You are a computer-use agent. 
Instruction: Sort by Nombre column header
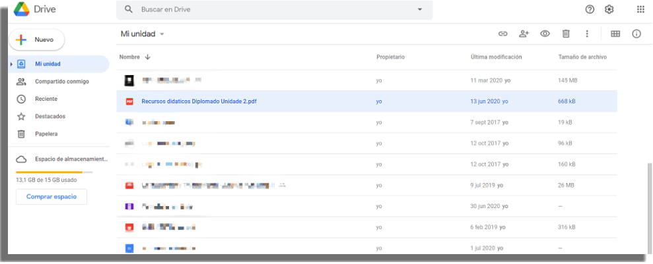click(129, 57)
